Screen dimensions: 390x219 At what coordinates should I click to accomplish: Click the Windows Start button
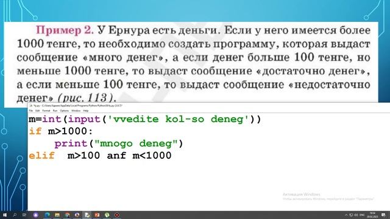pos(5,215)
